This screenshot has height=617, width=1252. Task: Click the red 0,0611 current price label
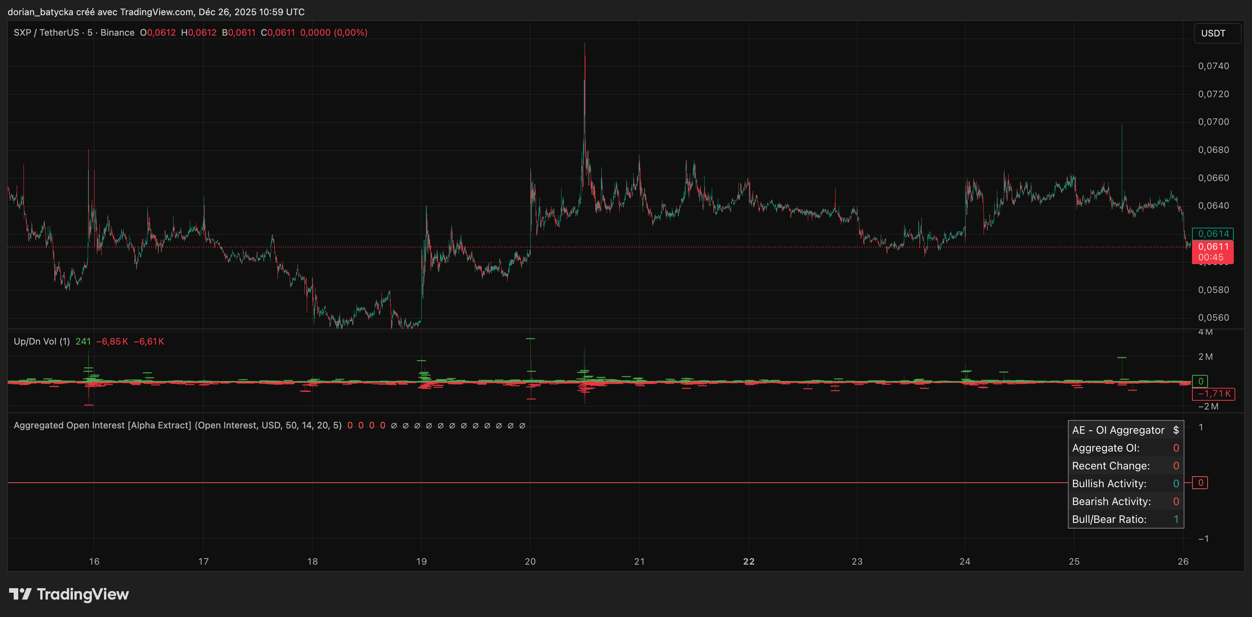click(x=1213, y=247)
